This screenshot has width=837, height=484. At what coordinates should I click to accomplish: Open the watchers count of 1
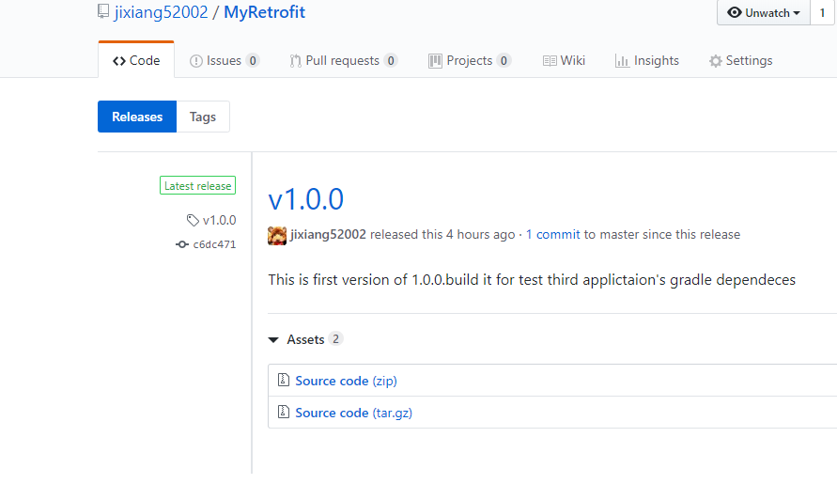(823, 13)
